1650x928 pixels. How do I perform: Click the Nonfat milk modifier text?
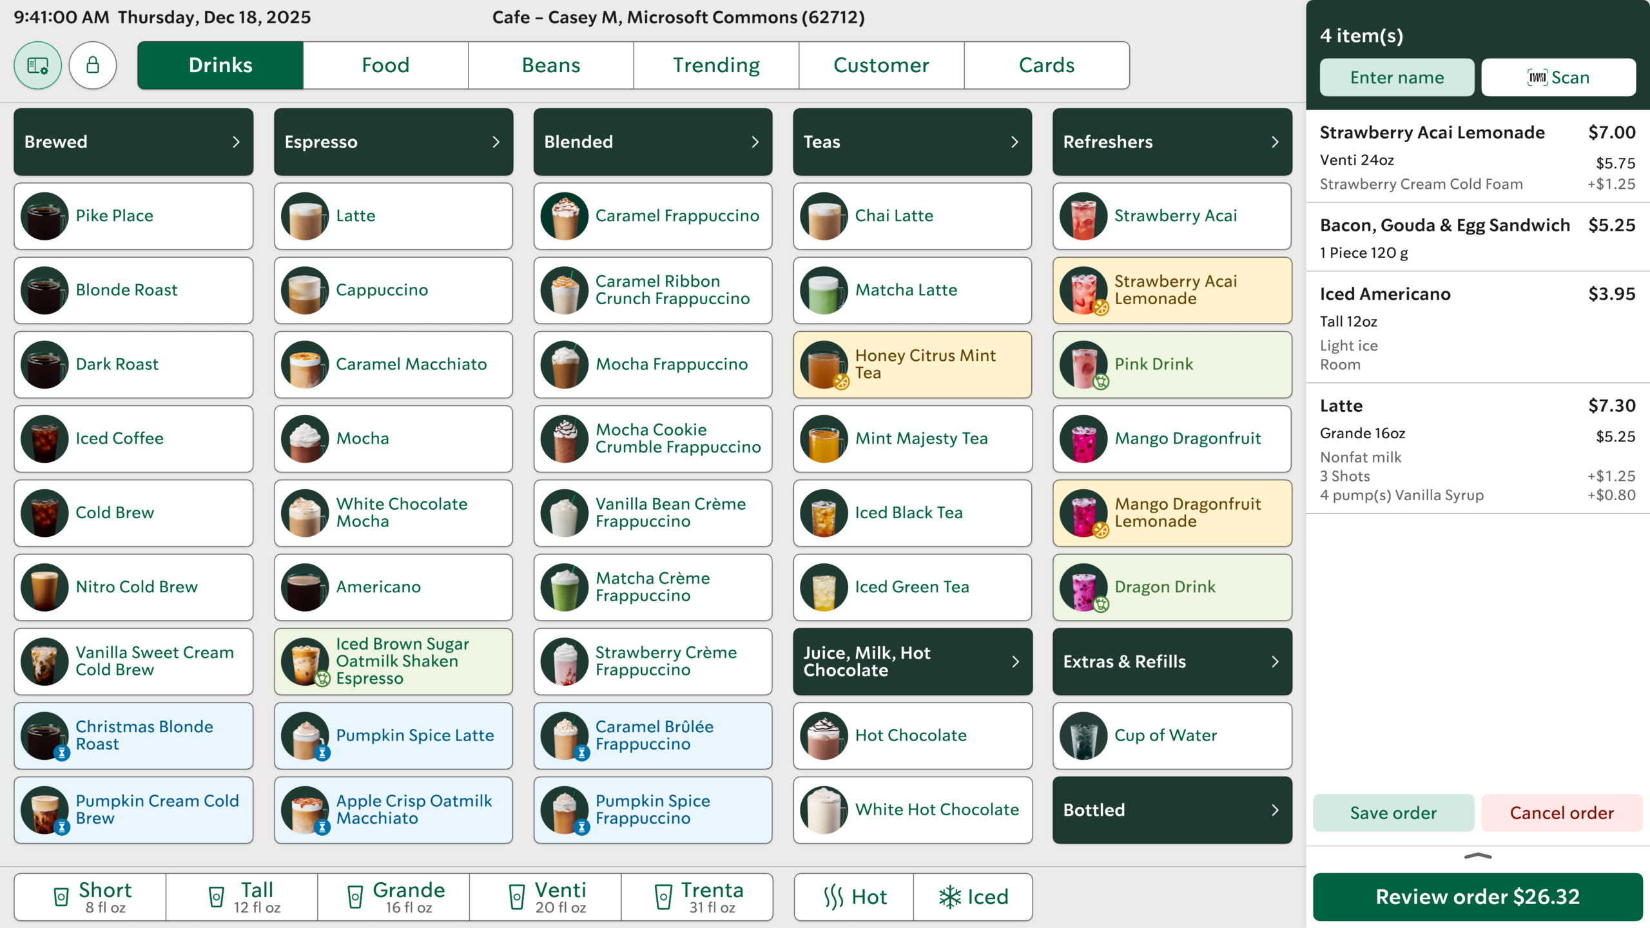tap(1361, 457)
